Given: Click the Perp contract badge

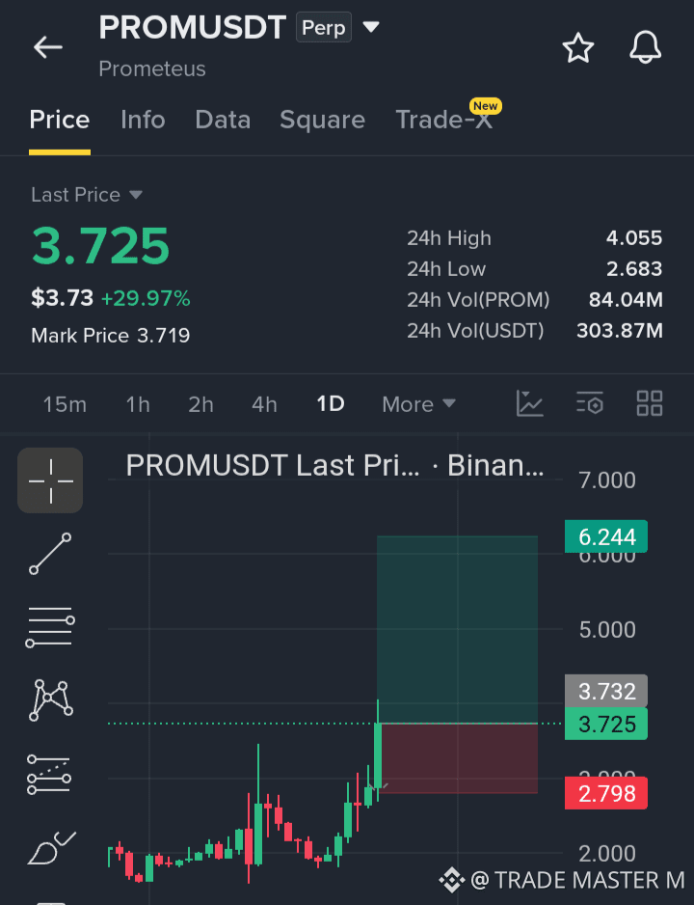Looking at the screenshot, I should coord(323,27).
